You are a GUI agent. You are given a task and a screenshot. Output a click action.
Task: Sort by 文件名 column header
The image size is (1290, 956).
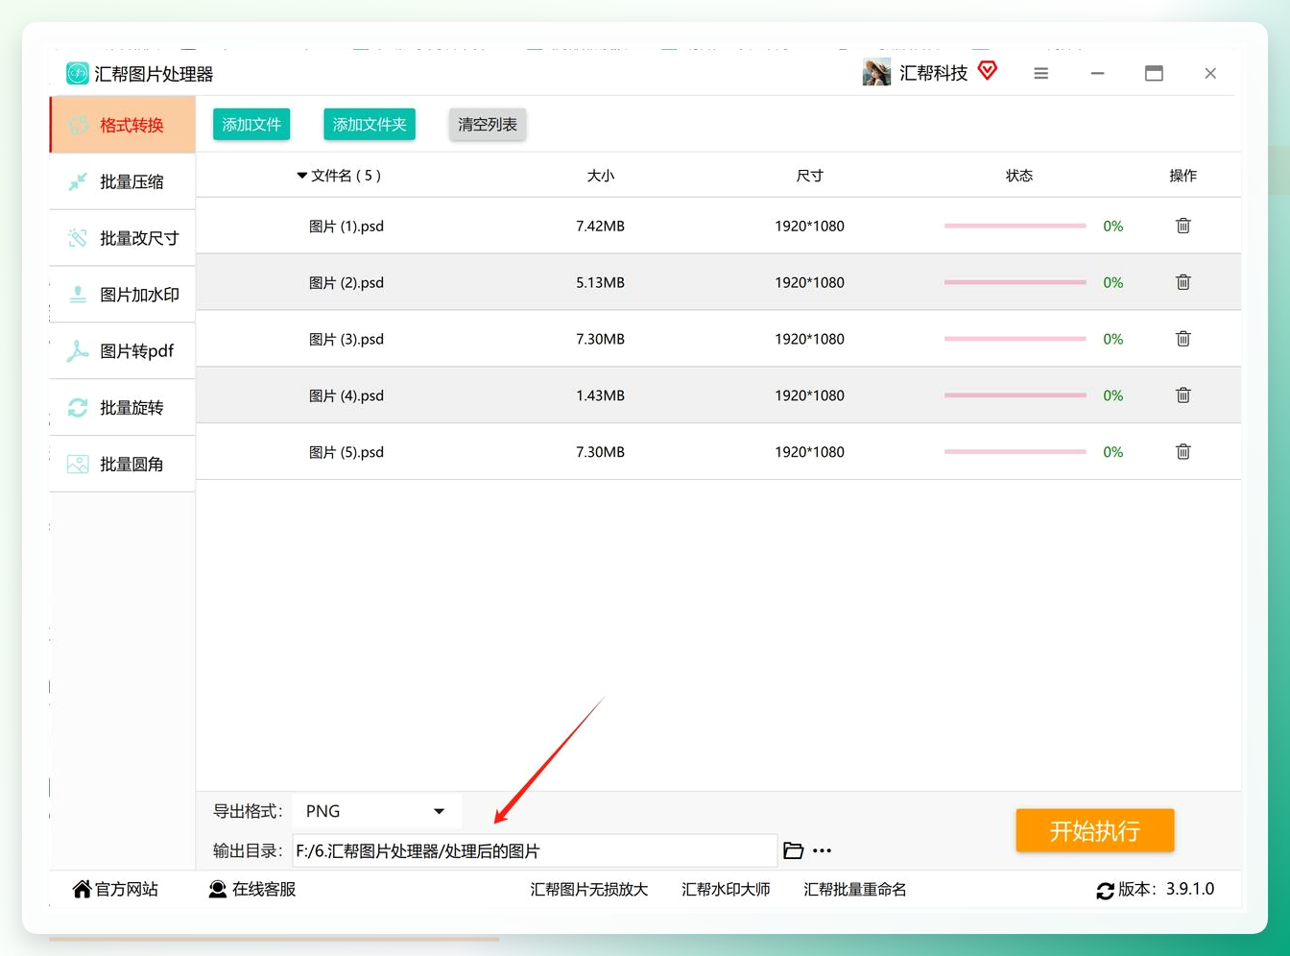(x=340, y=176)
